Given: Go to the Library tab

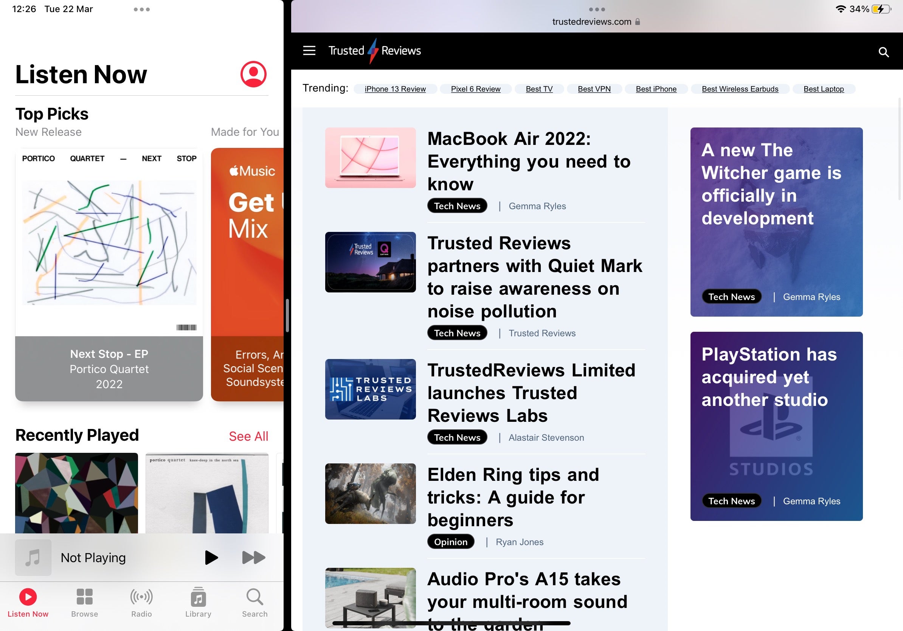Looking at the screenshot, I should point(198,603).
